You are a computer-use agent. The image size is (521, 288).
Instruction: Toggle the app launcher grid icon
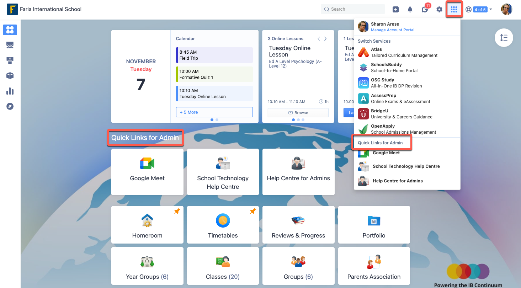pyautogui.click(x=454, y=9)
